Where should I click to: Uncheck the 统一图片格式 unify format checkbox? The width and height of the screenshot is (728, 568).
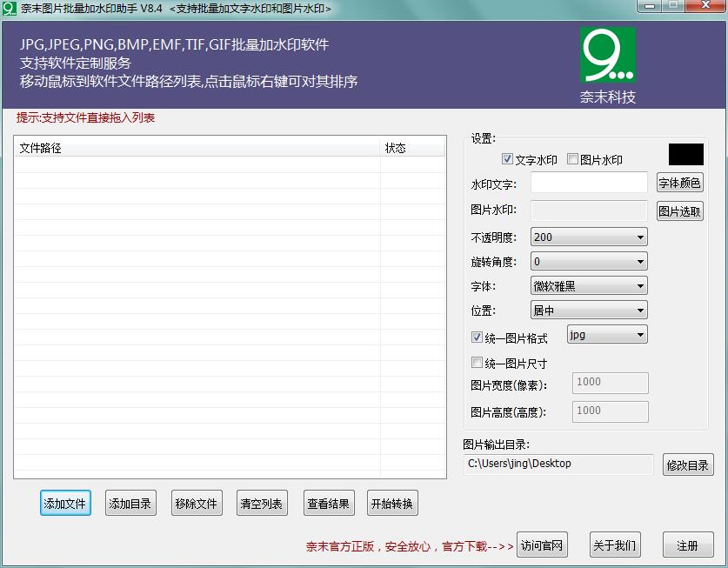coord(477,337)
